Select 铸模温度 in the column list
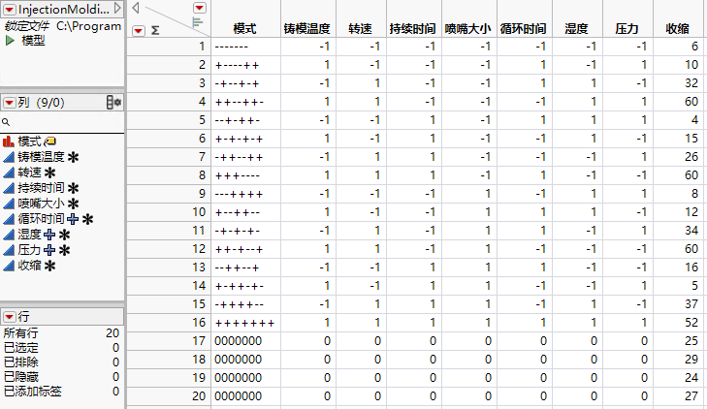 [x=41, y=157]
